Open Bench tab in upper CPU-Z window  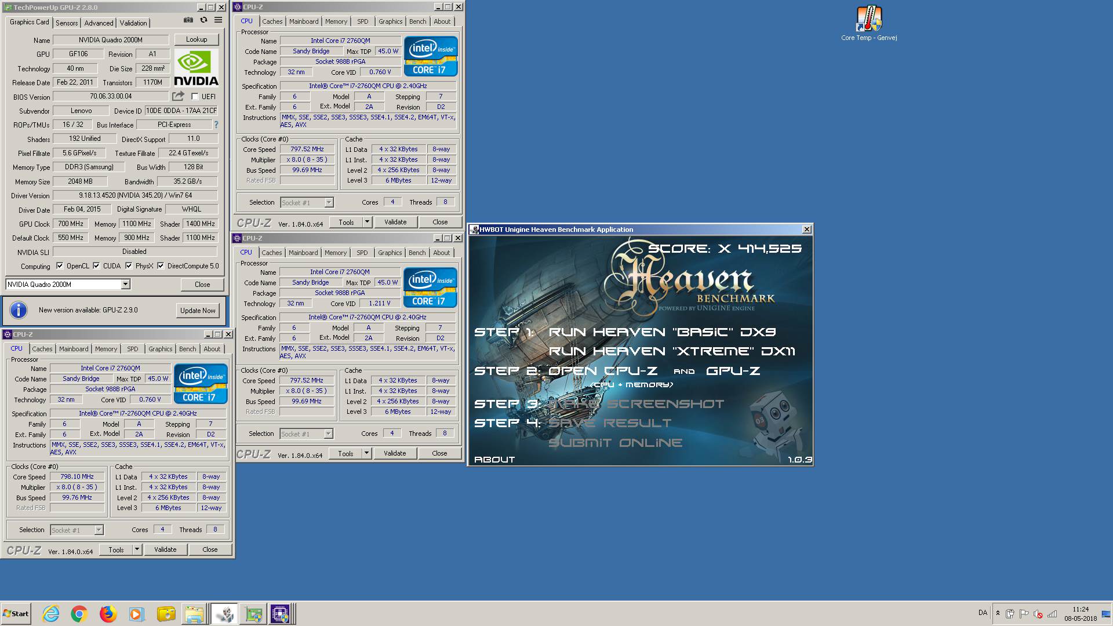coord(417,21)
